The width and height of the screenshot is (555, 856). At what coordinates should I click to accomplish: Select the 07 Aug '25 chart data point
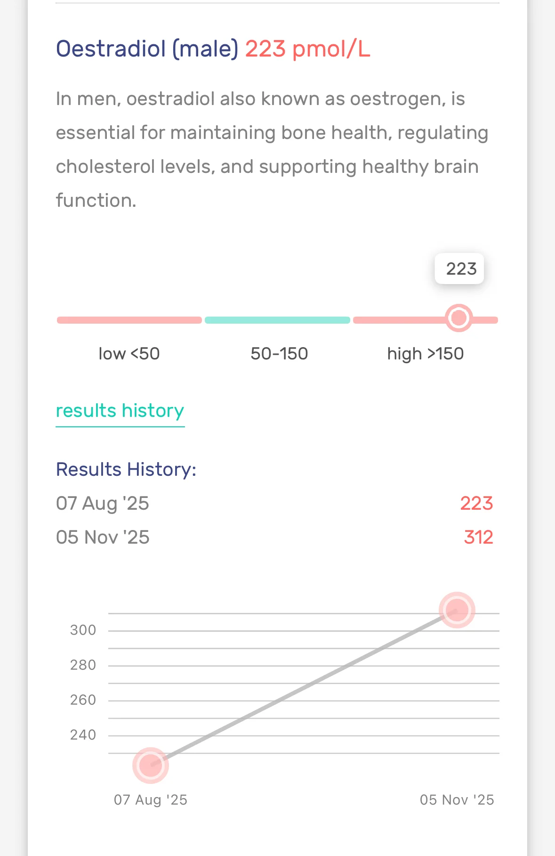coord(151,766)
